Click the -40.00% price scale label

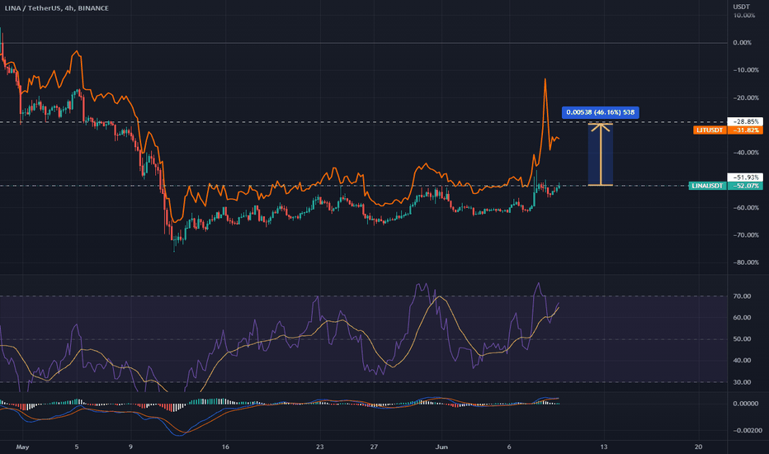point(745,153)
